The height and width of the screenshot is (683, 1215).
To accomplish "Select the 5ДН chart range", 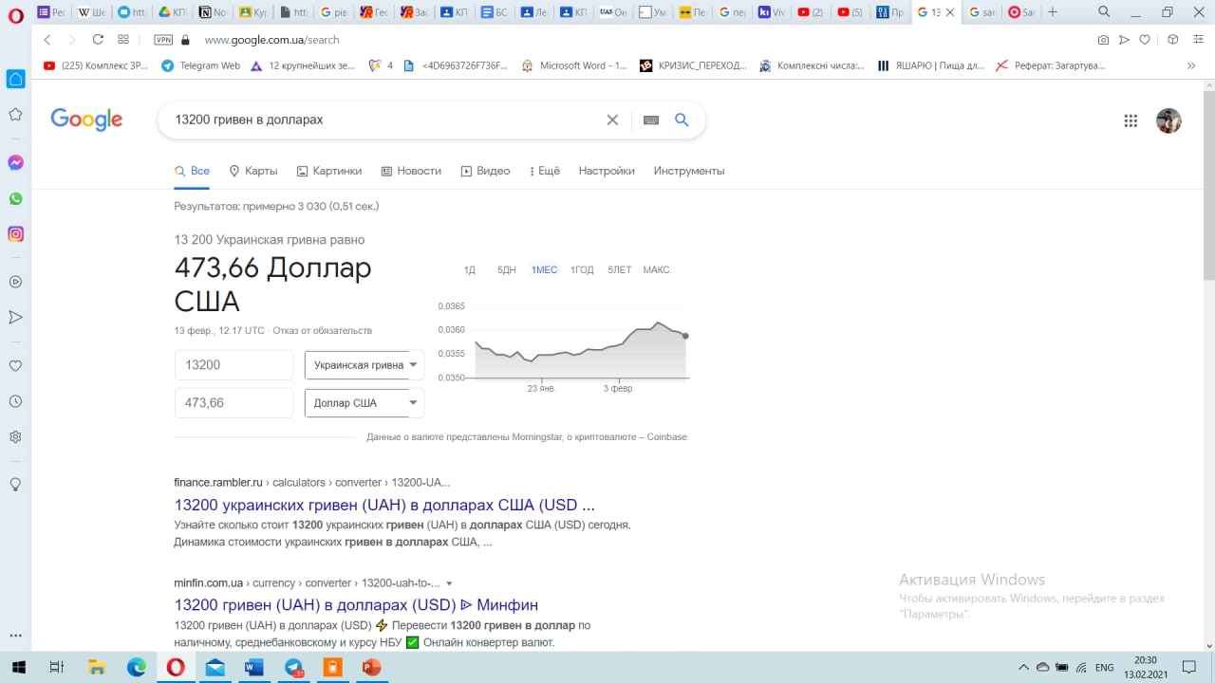I will click(507, 270).
